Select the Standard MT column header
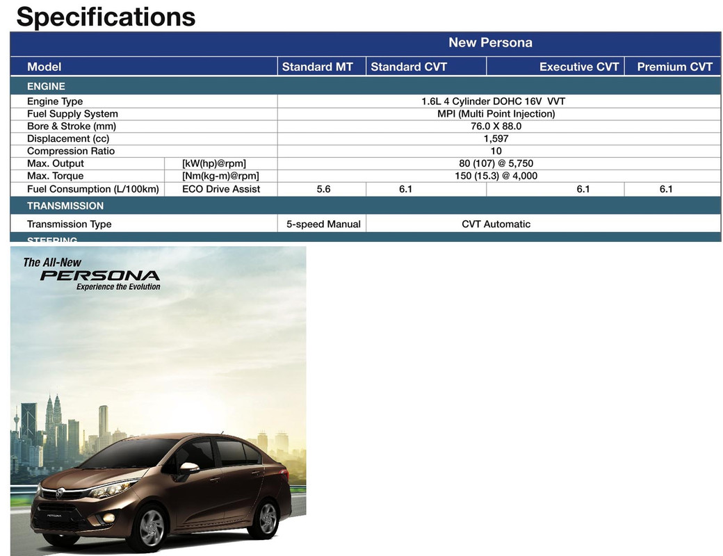 (x=317, y=67)
